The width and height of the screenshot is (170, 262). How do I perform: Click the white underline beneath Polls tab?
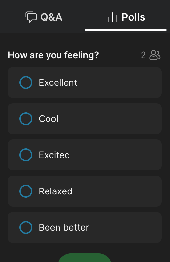tap(126, 30)
